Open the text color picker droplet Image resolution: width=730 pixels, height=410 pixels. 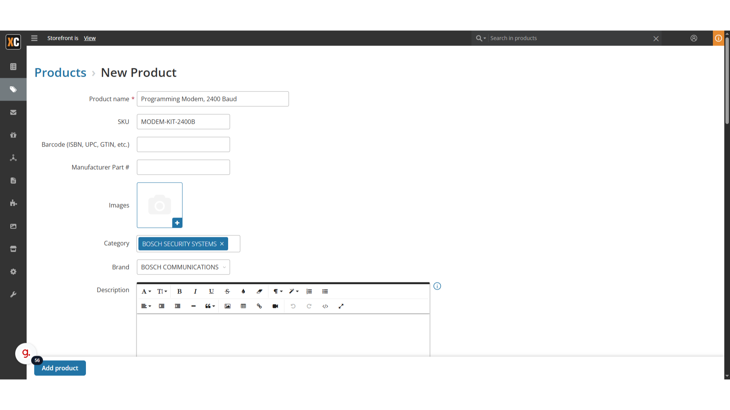243,292
